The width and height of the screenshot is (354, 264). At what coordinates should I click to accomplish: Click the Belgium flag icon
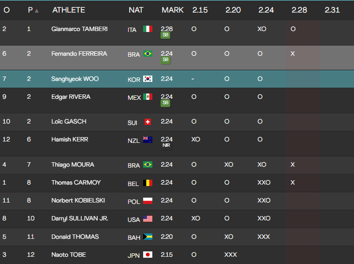tap(148, 183)
